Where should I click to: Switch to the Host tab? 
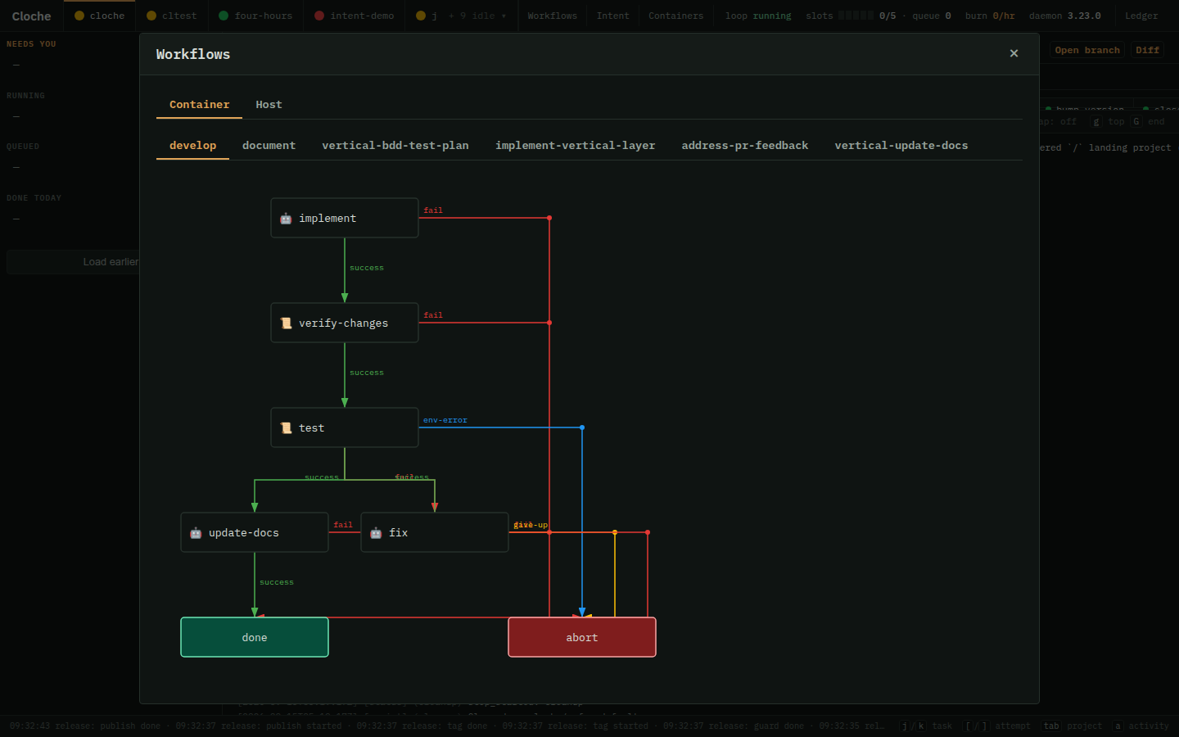(x=269, y=105)
